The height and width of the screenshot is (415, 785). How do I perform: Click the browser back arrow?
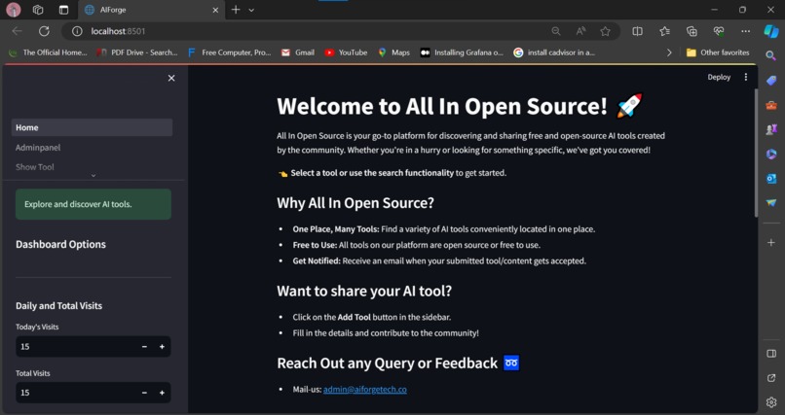pos(17,31)
